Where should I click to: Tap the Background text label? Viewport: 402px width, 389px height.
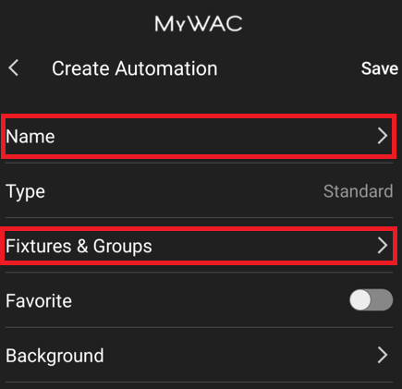click(55, 356)
